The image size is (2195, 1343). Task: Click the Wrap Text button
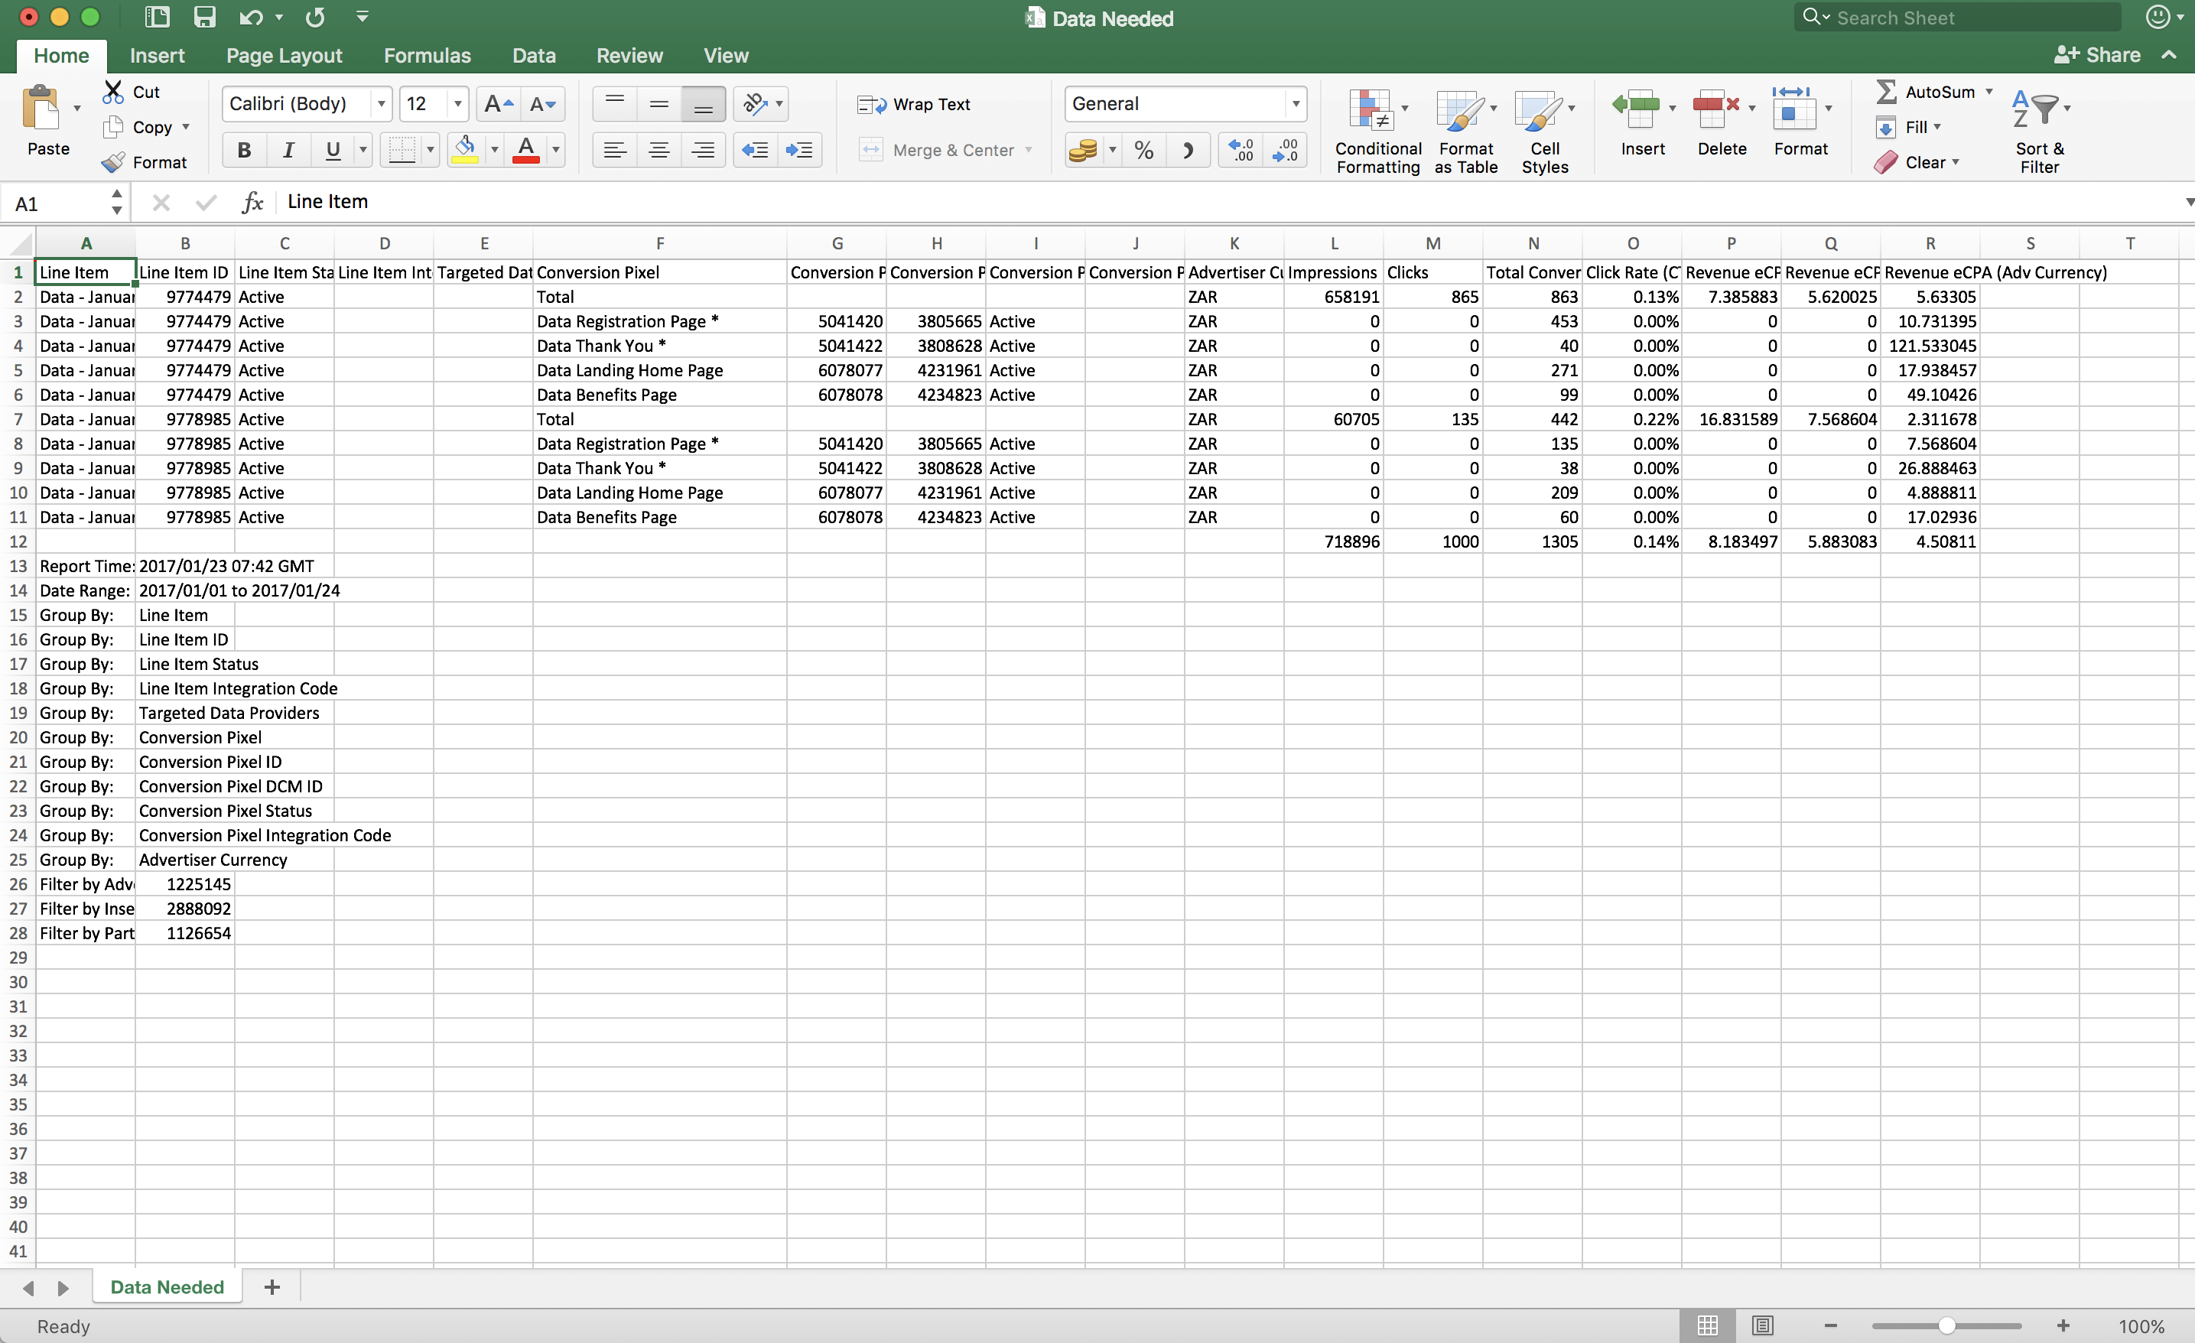(914, 104)
